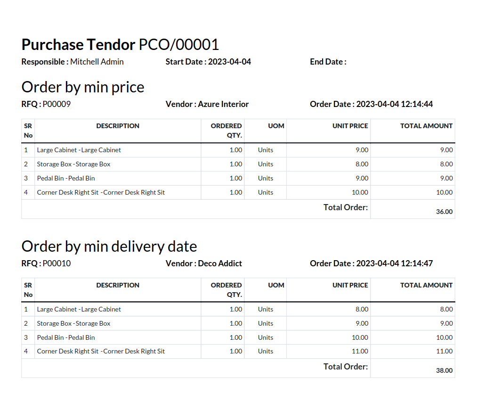Image resolution: width=477 pixels, height=394 pixels.
Task: Select the Responsible Mitchell Admin text
Action: pyautogui.click(x=73, y=62)
